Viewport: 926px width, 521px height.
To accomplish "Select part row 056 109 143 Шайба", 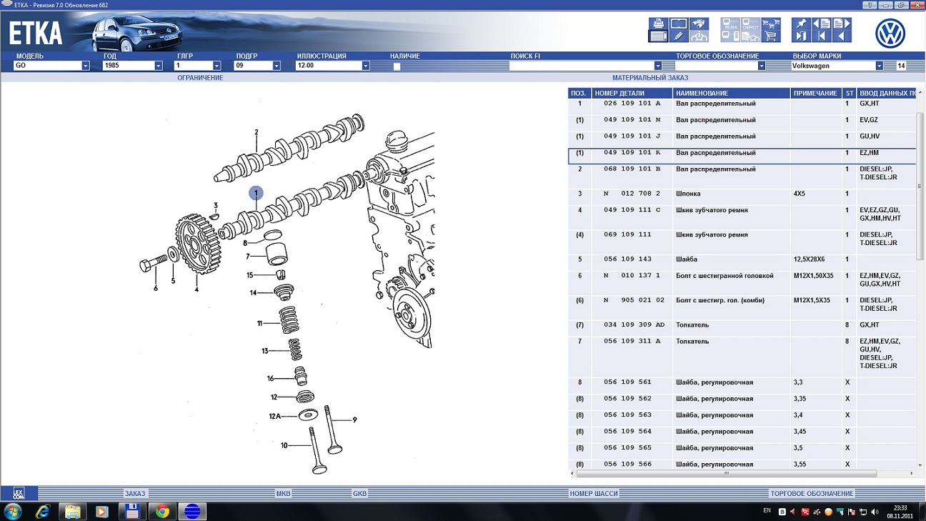I will pyautogui.click(x=742, y=262).
